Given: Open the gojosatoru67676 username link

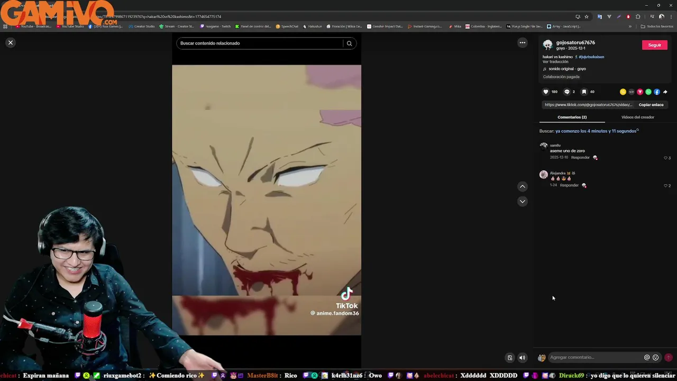Looking at the screenshot, I should 575,42.
